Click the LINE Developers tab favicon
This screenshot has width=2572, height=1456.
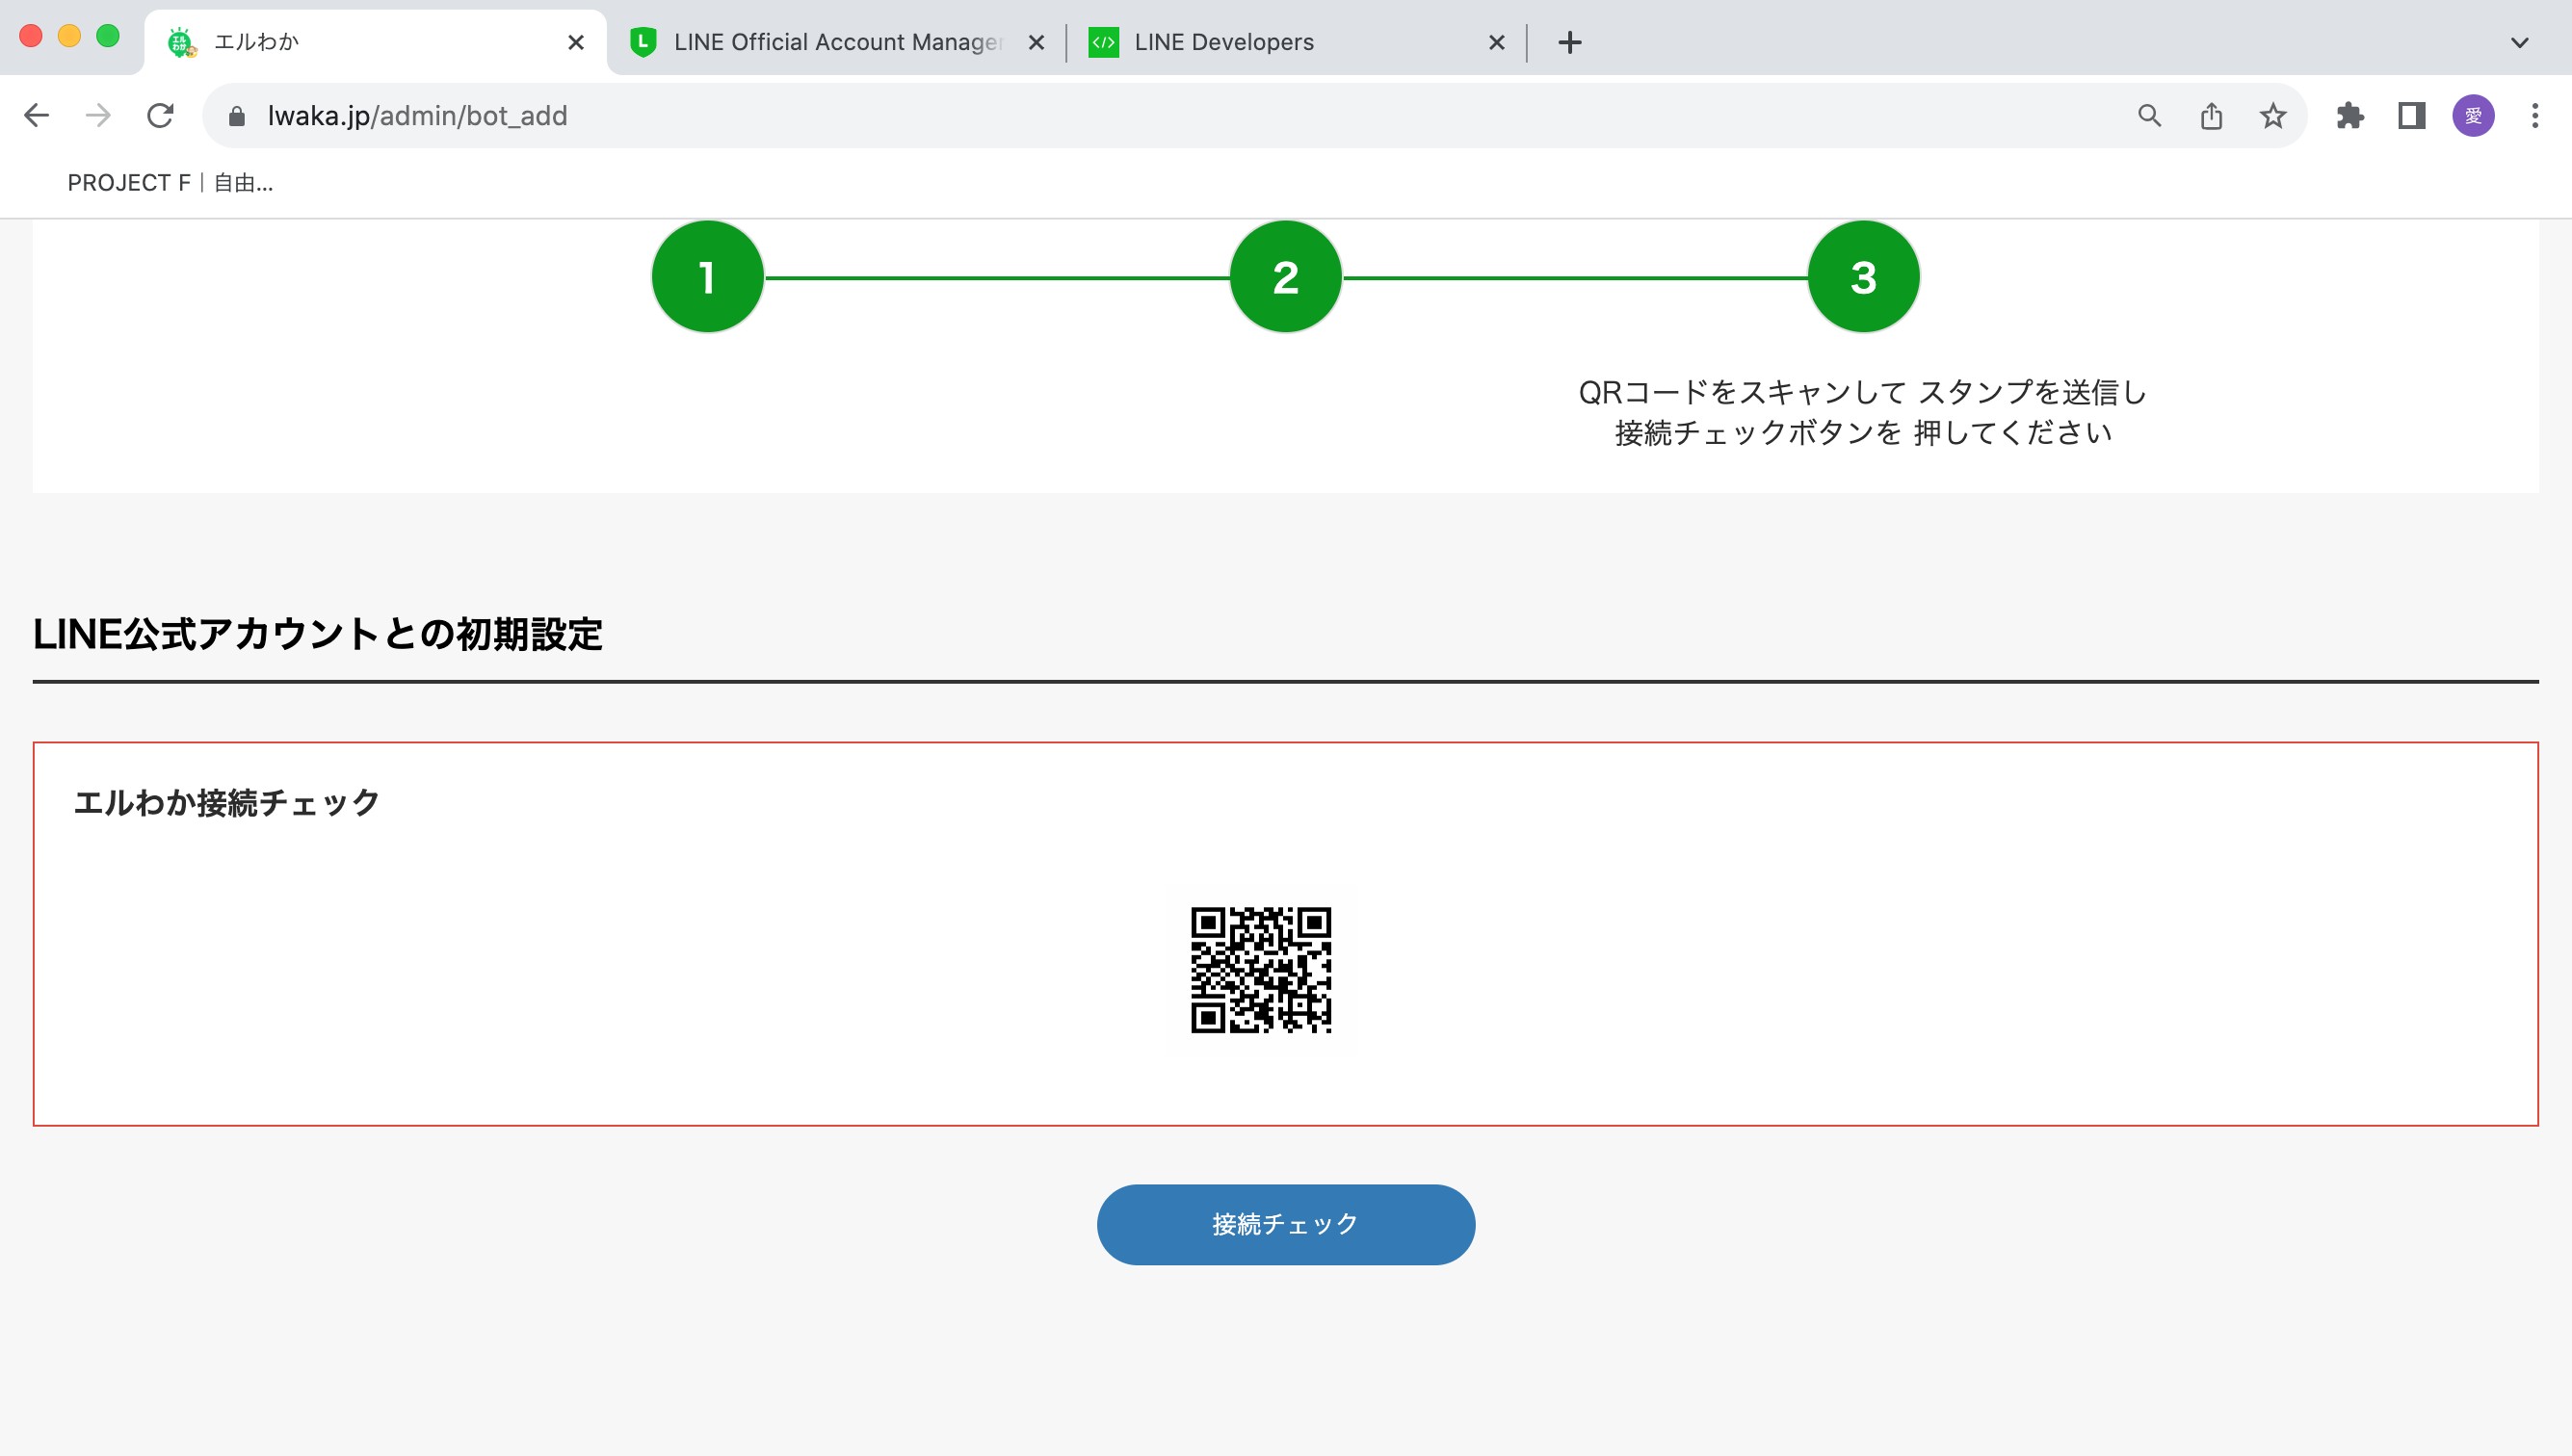coord(1103,42)
